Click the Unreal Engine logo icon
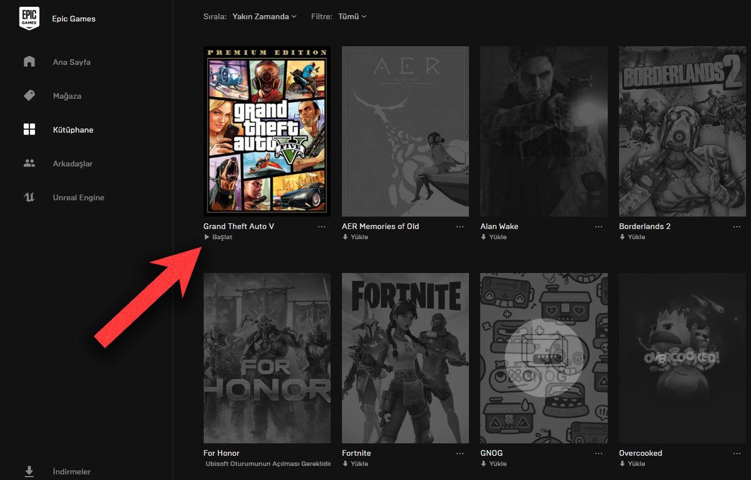The height and width of the screenshot is (480, 751). 29,197
